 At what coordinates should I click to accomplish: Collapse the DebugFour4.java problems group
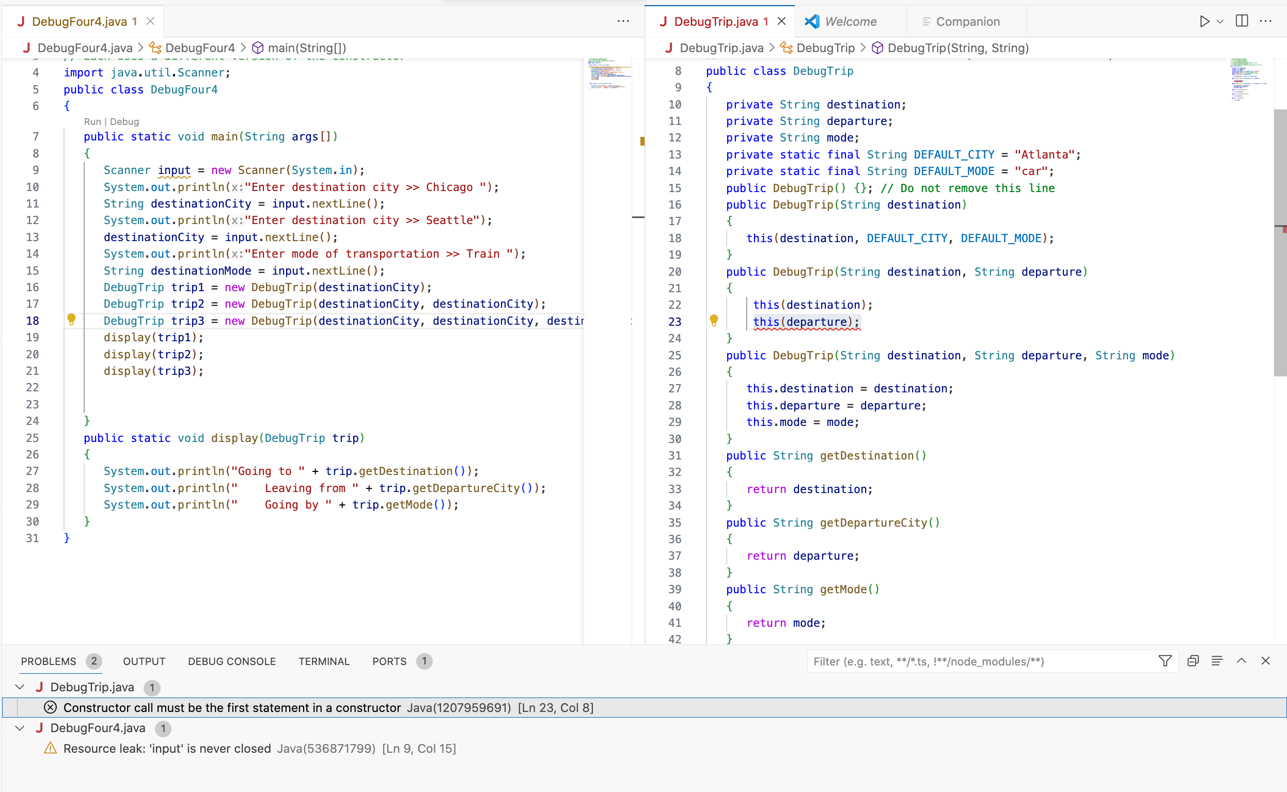(20, 728)
